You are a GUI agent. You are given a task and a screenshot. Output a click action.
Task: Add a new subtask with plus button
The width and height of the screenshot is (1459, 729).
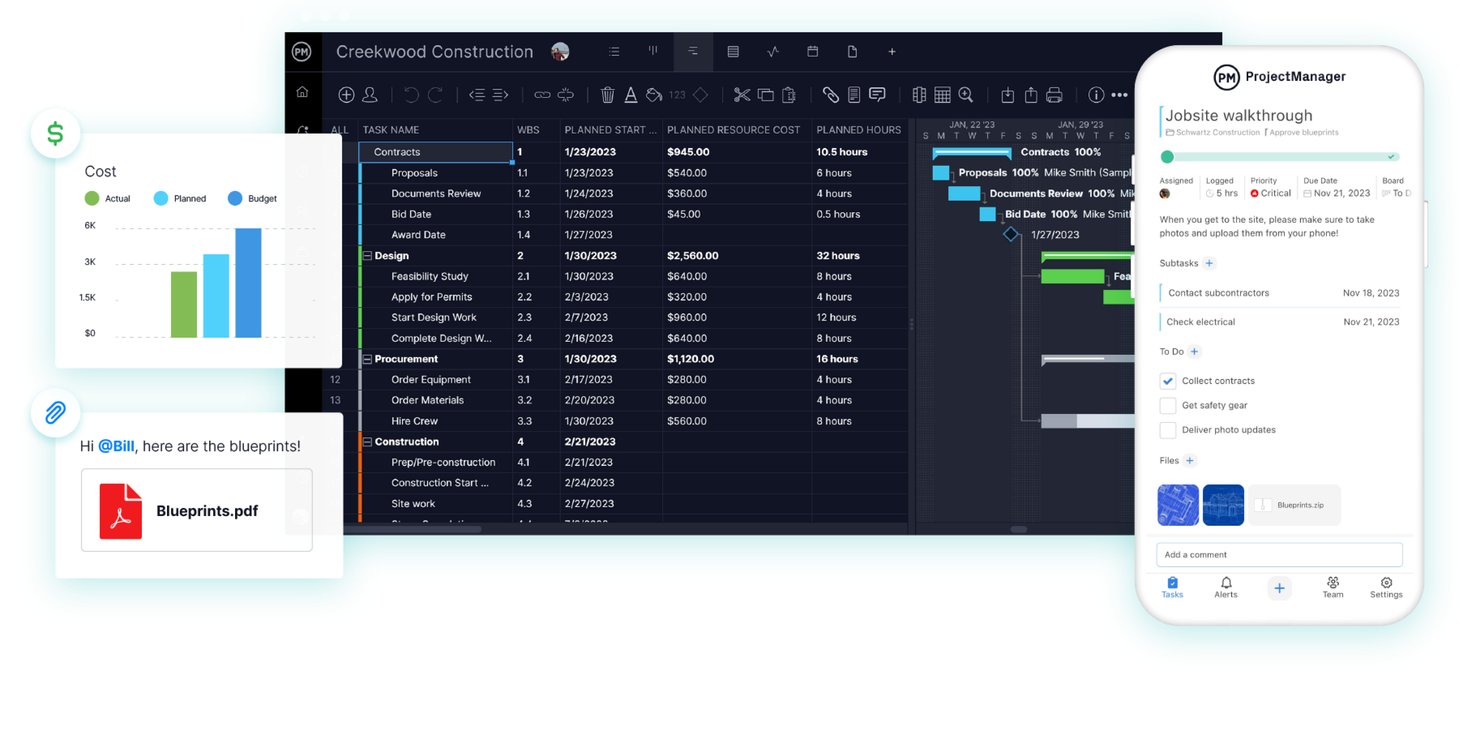coord(1209,263)
